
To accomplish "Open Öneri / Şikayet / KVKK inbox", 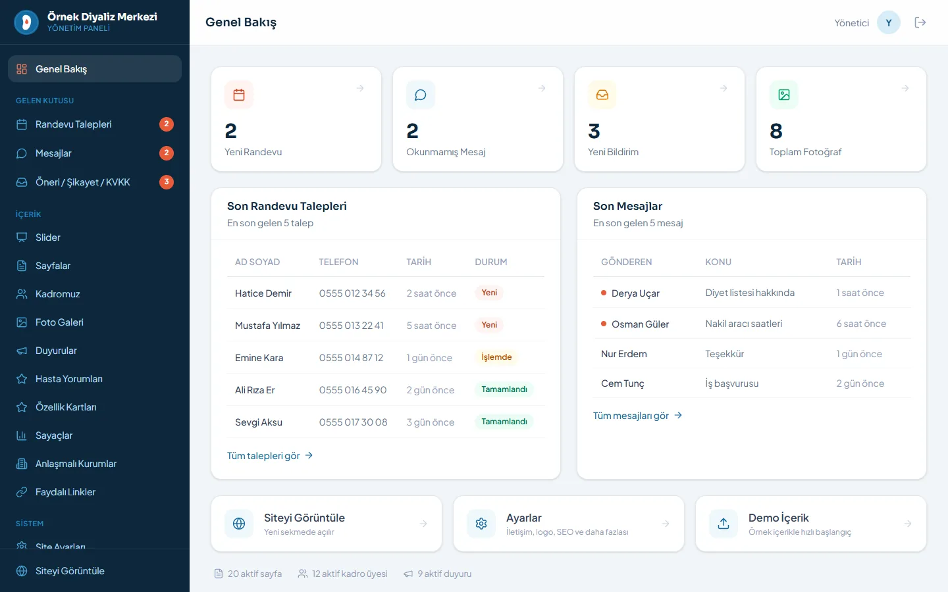I will 95,182.
